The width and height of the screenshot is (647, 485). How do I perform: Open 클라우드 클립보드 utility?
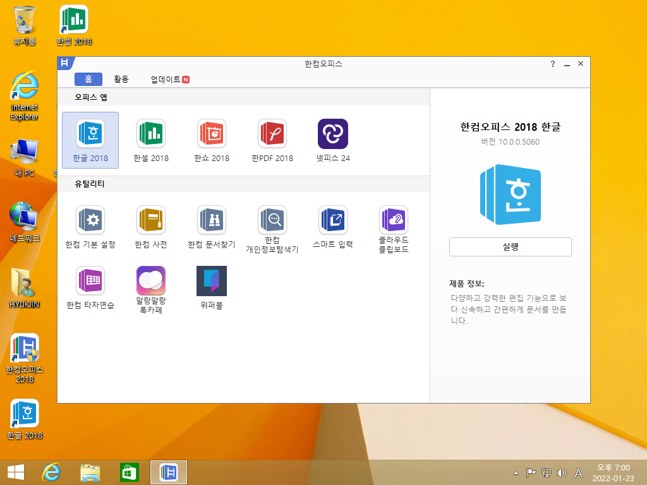pyautogui.click(x=394, y=229)
